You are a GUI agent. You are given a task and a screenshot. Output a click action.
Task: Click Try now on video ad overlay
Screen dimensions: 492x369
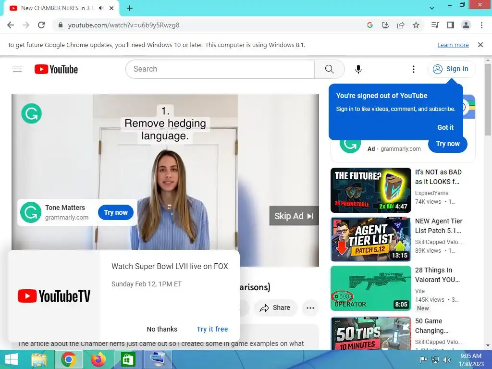pos(116,212)
